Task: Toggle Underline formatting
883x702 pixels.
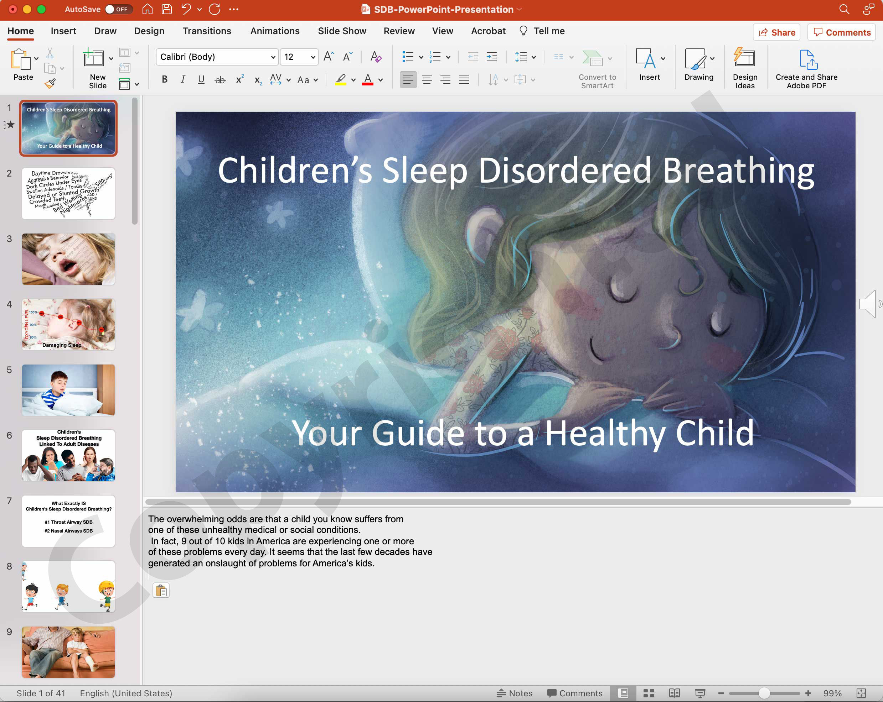Action: pos(201,80)
